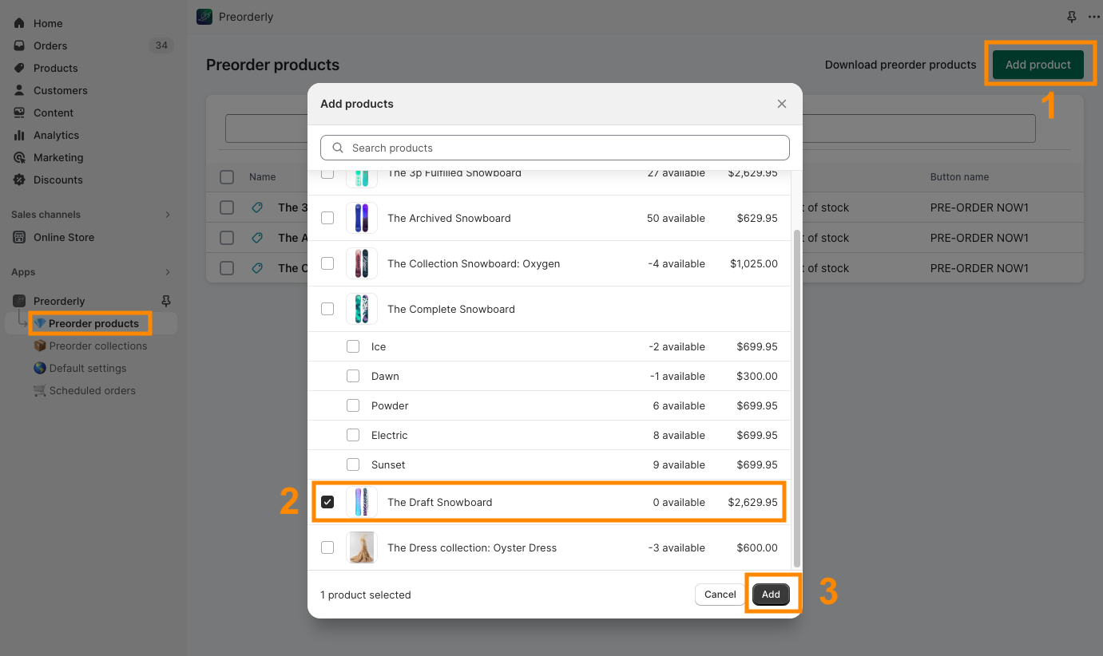Click the Analytics bar chart icon
Screen dimensions: 1103x656
click(x=19, y=136)
